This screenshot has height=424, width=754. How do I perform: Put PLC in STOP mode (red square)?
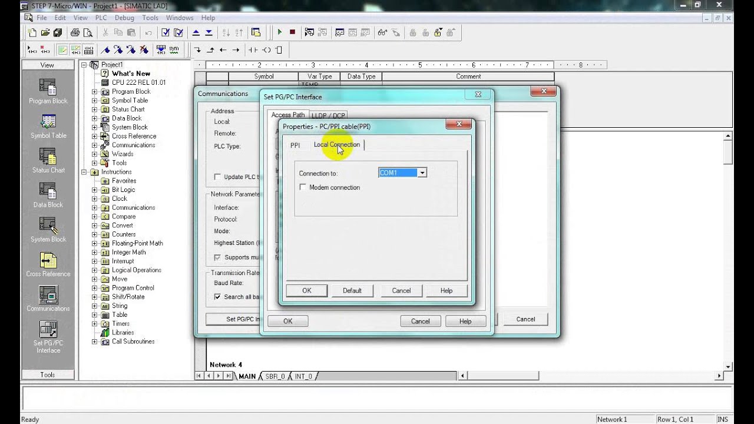292,32
